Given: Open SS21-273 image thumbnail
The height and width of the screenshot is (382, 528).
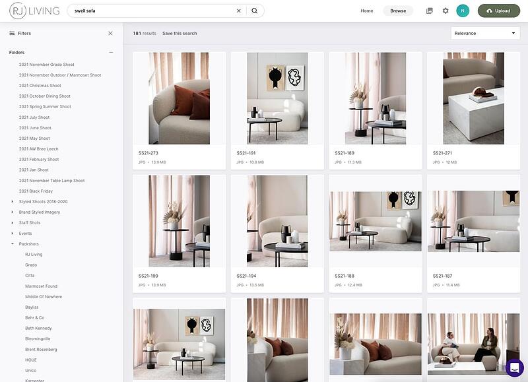Looking at the screenshot, I should [179, 98].
